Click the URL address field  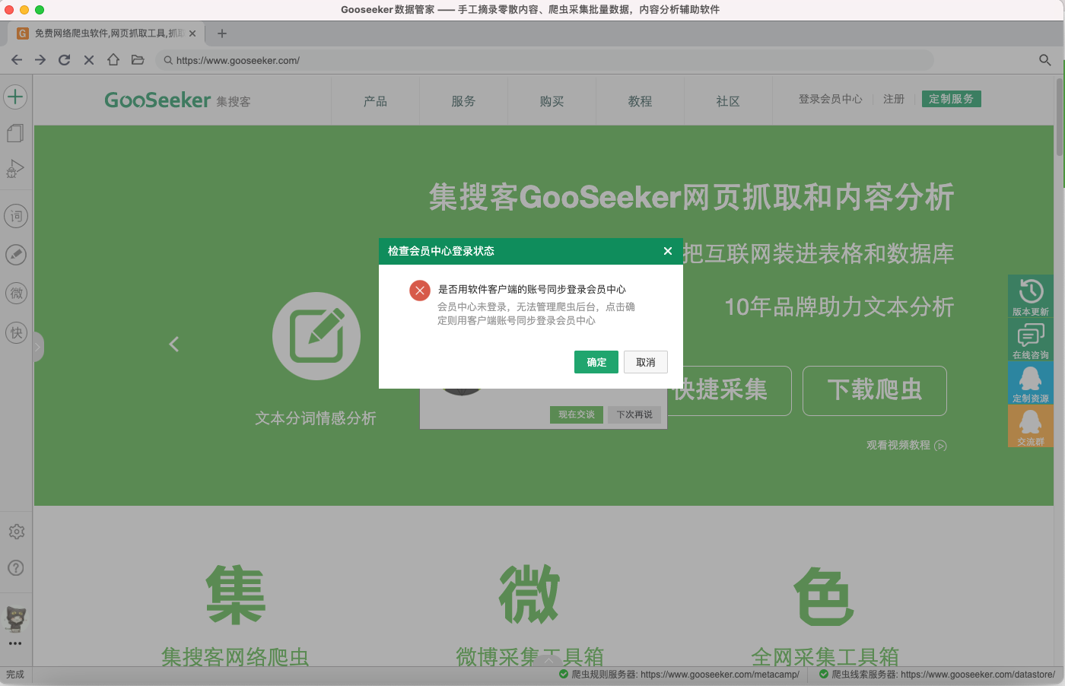click(544, 60)
